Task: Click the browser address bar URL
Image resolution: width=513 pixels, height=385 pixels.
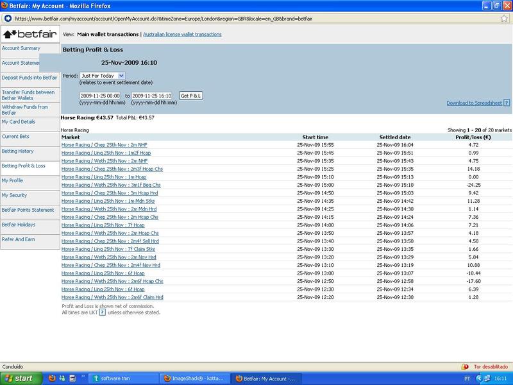Action: [x=164, y=19]
